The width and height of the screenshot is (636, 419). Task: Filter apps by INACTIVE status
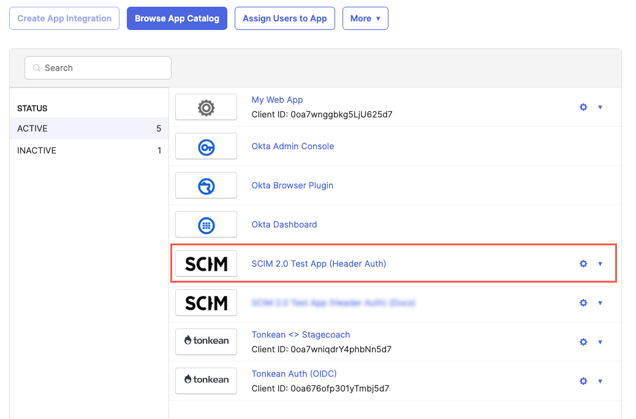tap(36, 150)
